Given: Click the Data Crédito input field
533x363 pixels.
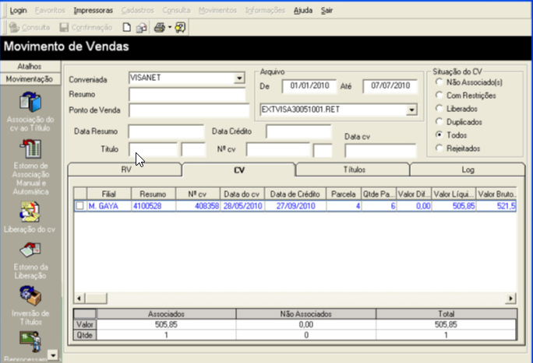Looking at the screenshot, I should (x=298, y=131).
